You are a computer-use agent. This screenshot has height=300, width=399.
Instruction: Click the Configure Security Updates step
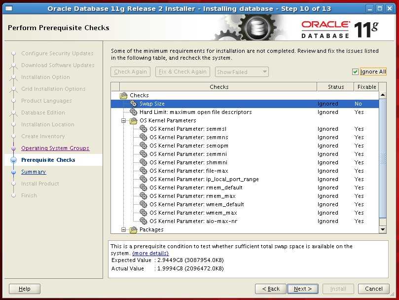click(57, 53)
